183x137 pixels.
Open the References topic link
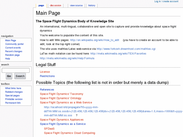pos(47,90)
